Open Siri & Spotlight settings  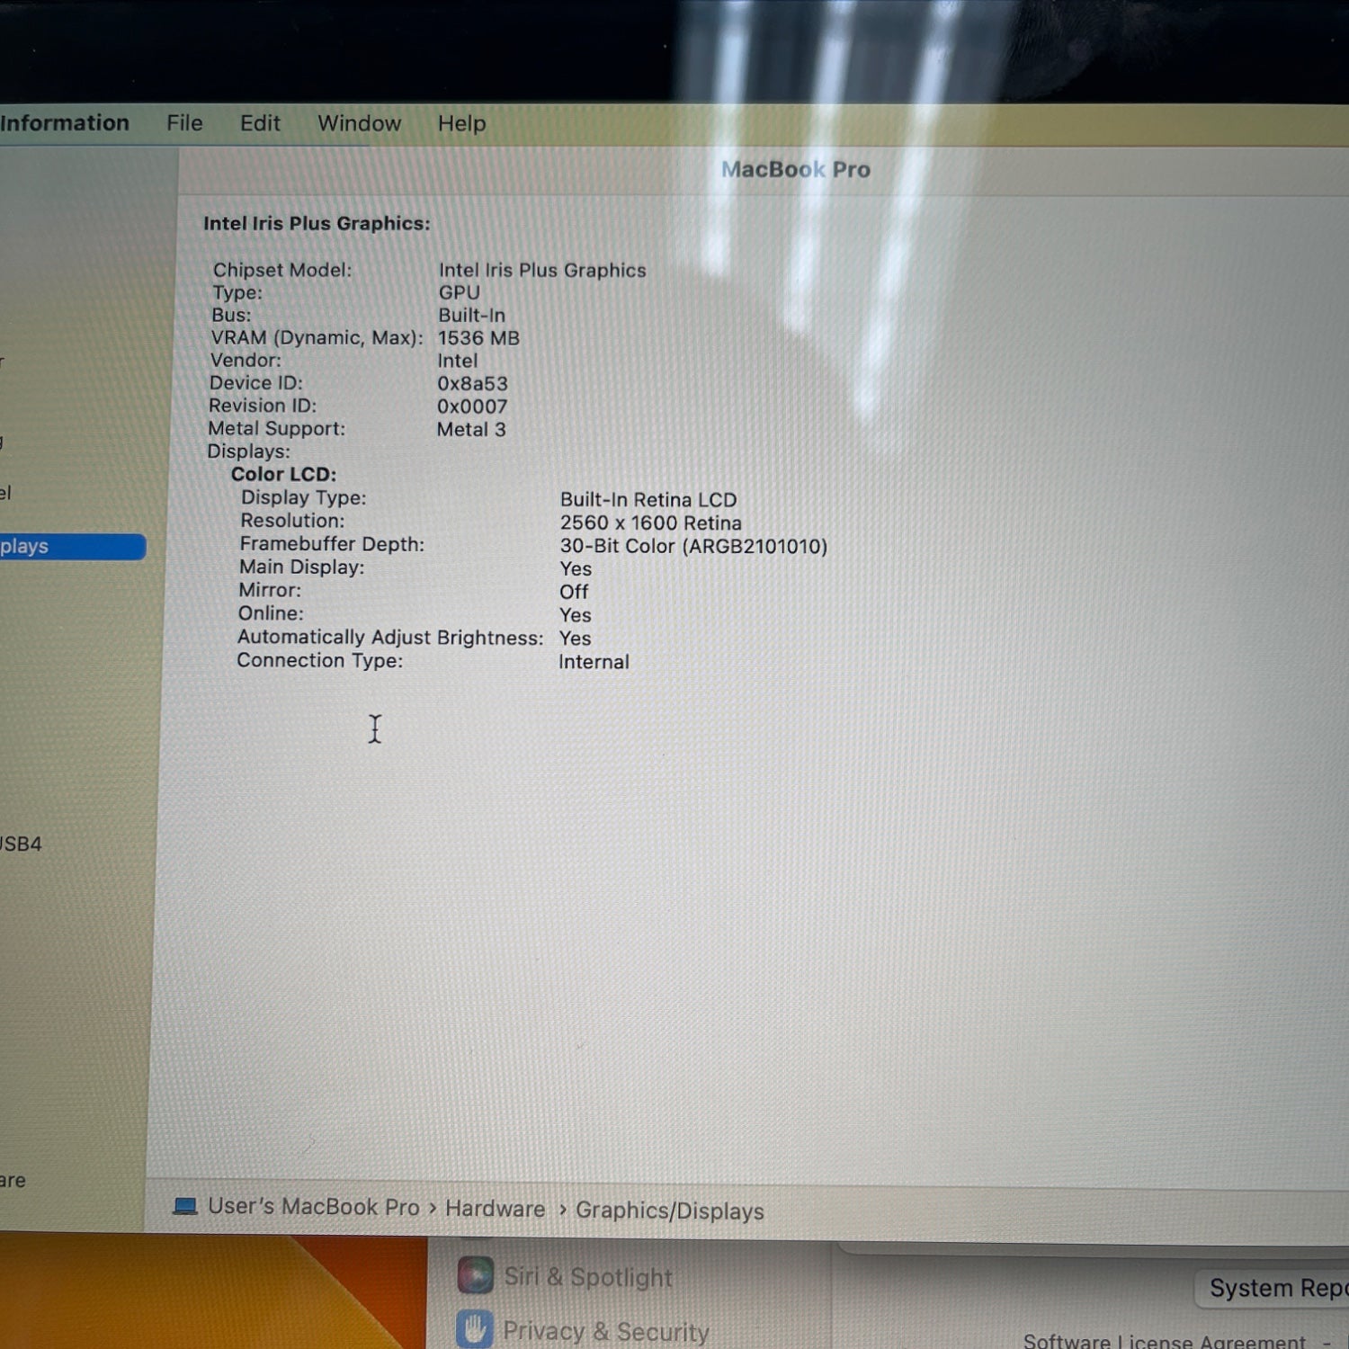pyautogui.click(x=588, y=1277)
